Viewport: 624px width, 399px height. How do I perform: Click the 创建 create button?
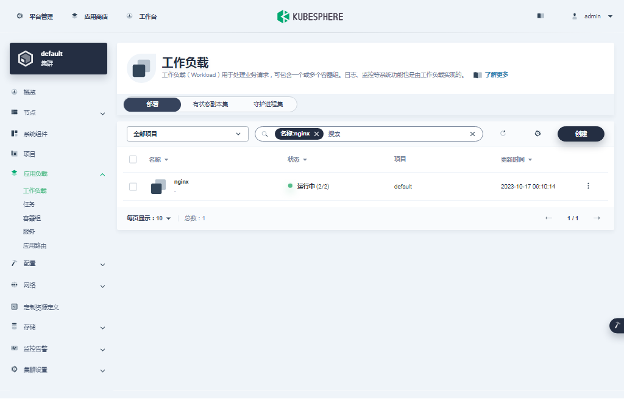[x=581, y=134]
